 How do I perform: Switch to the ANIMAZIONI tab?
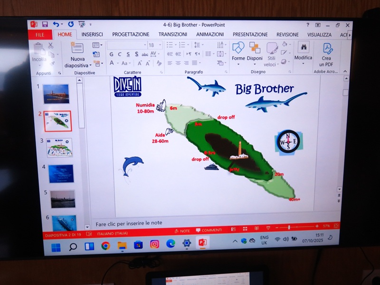210,35
